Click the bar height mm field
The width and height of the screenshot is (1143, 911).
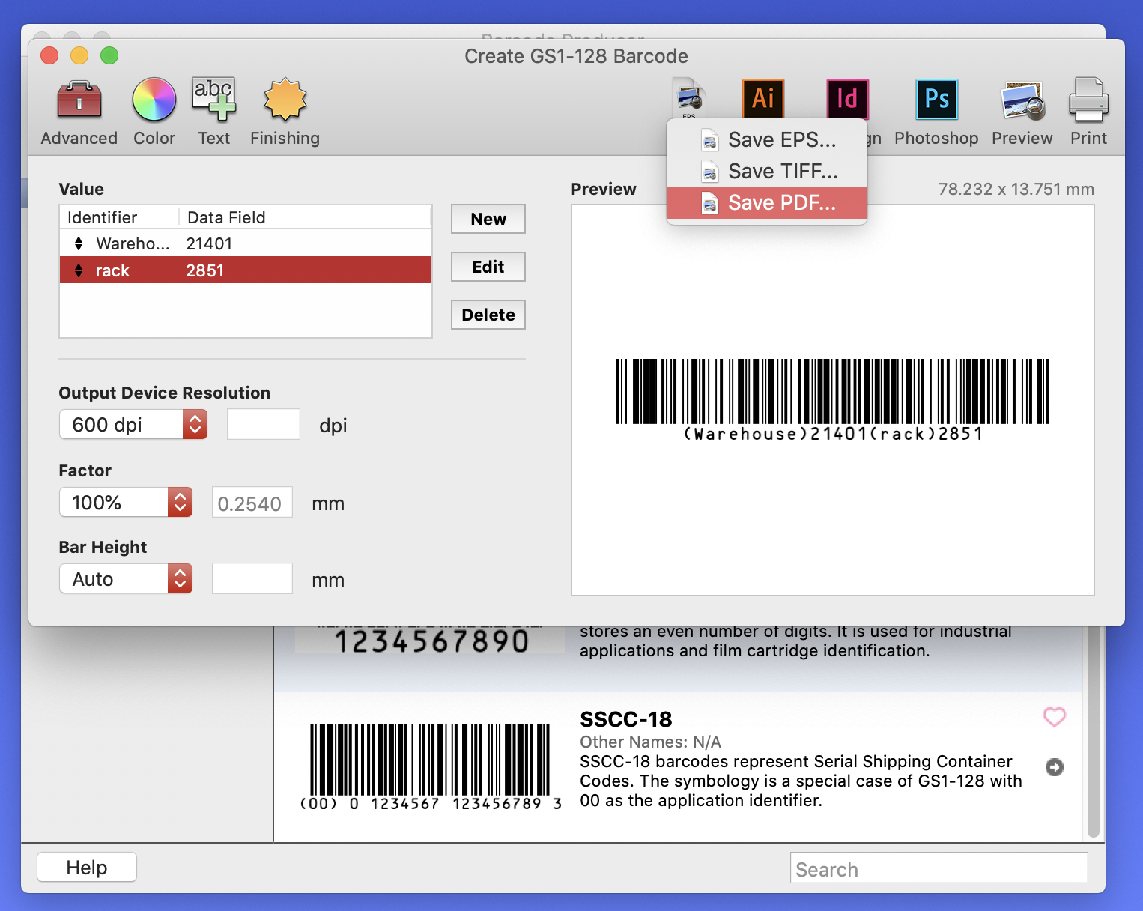click(252, 579)
